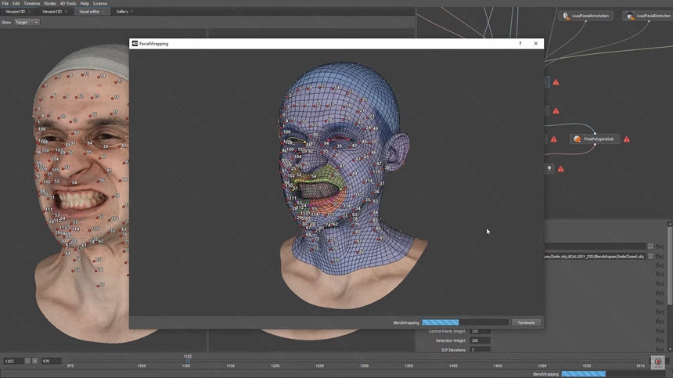Close the Gallery tab with its x
This screenshot has height=378, width=673.
pyautogui.click(x=131, y=12)
